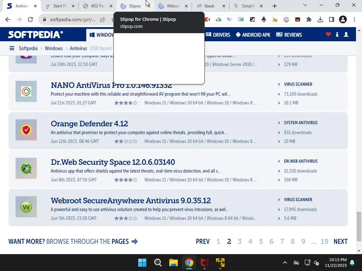Open Dr.Web Security Space 12.0.6.03140 link

tap(113, 162)
